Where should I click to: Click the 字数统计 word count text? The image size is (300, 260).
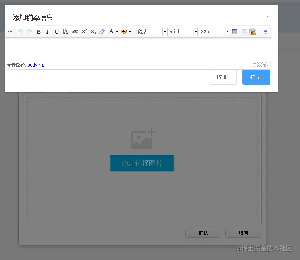(261, 65)
